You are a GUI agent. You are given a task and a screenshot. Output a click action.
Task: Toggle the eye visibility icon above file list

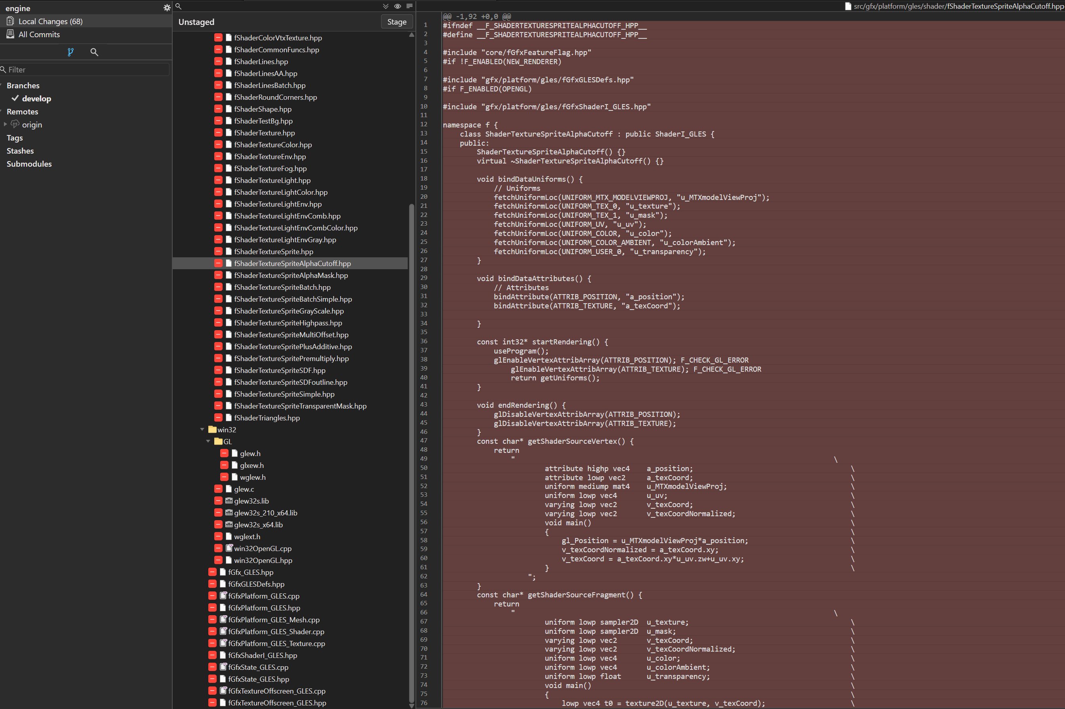(397, 6)
